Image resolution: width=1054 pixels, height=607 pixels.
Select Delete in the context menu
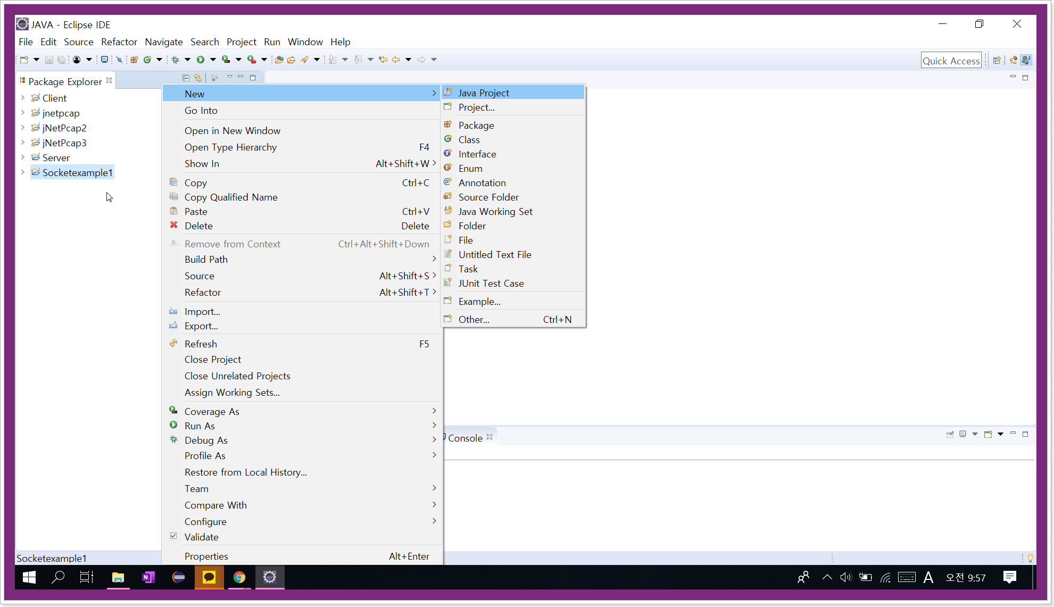[302, 226]
